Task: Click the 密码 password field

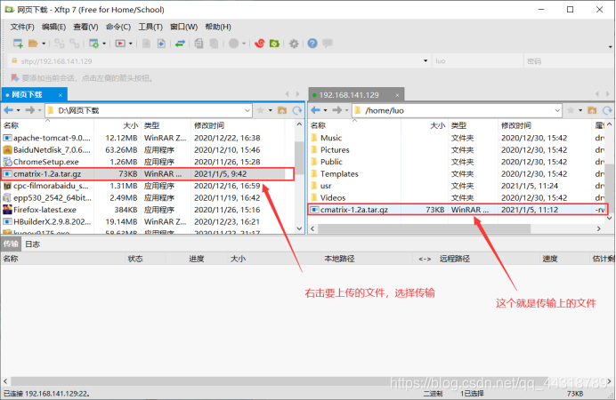Action: pos(569,61)
